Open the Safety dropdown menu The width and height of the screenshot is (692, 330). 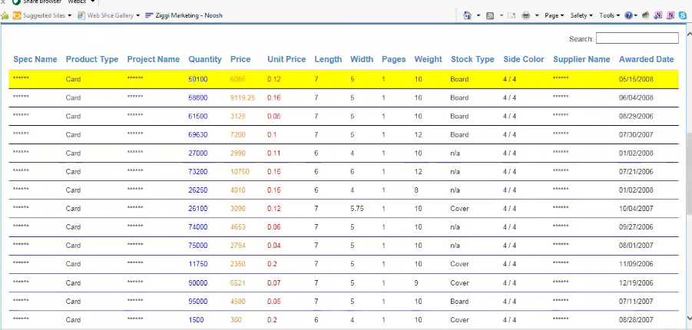pyautogui.click(x=580, y=15)
